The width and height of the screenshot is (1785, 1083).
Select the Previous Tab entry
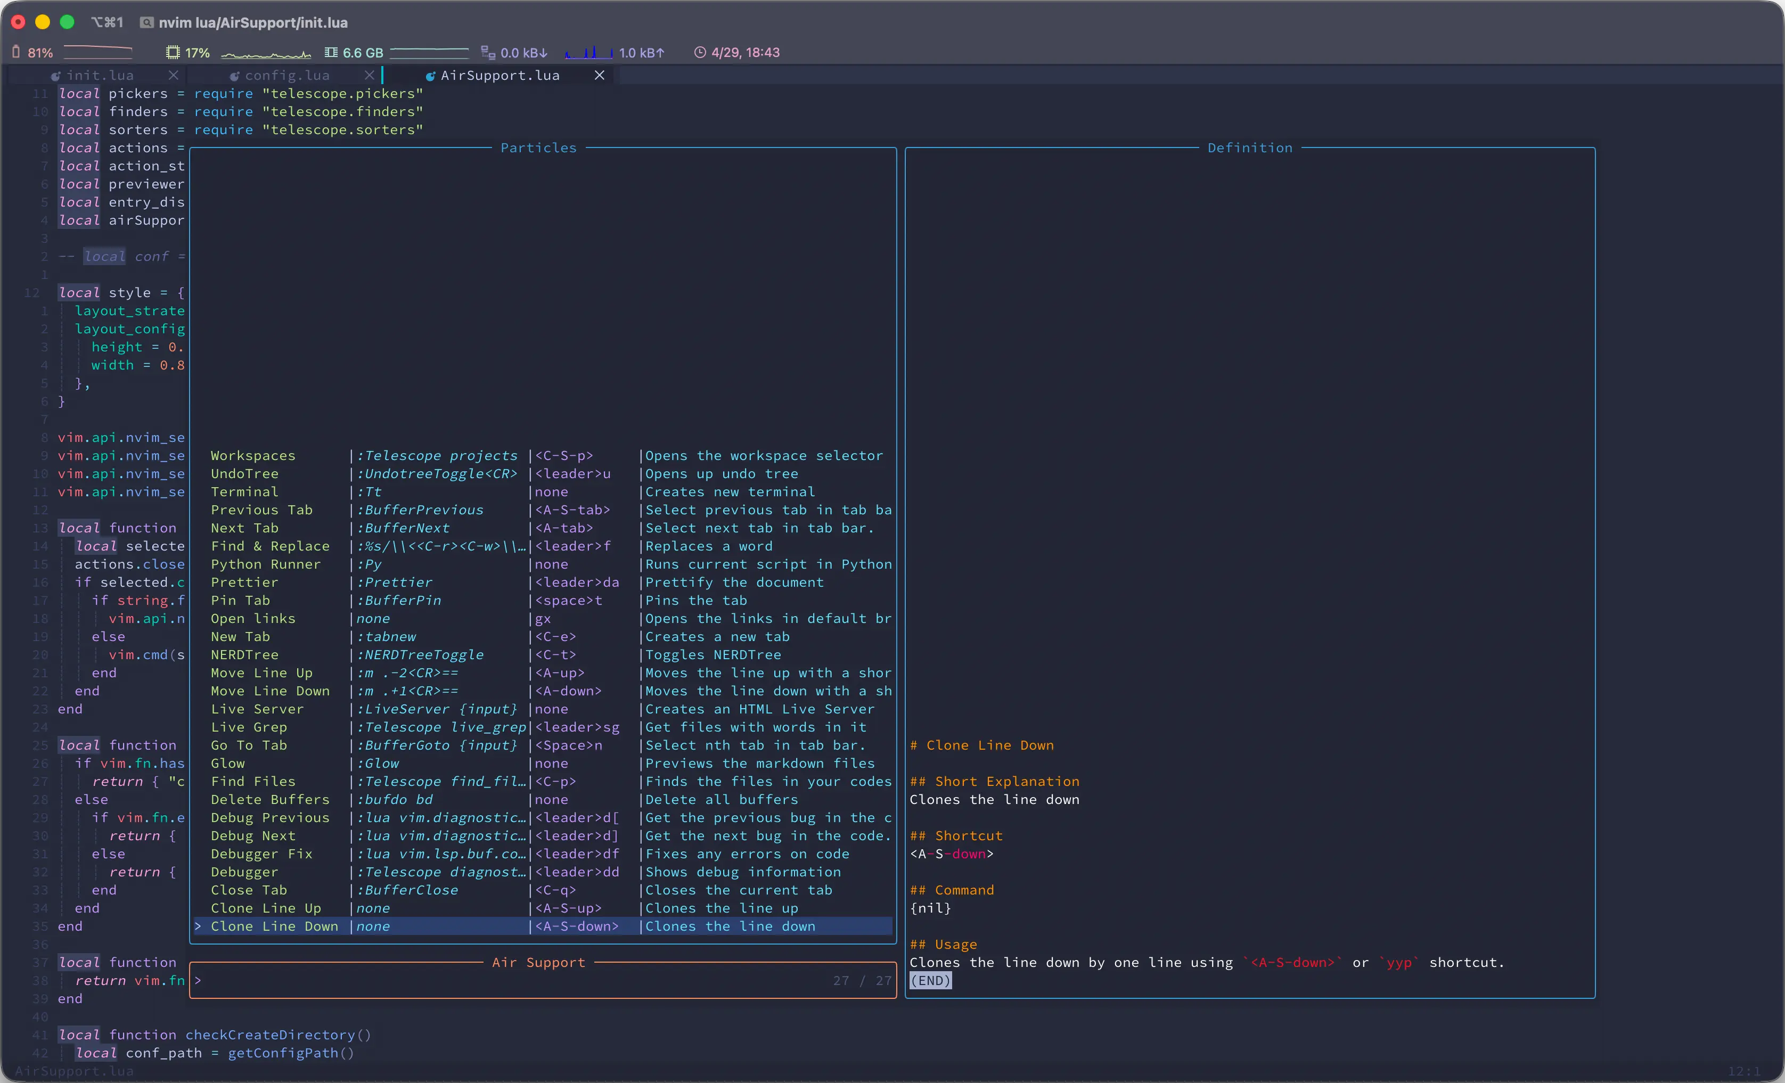pos(543,510)
